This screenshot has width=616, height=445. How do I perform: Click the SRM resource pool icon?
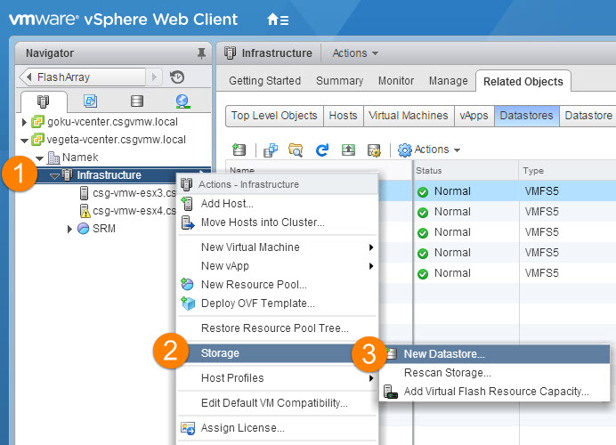tap(84, 228)
